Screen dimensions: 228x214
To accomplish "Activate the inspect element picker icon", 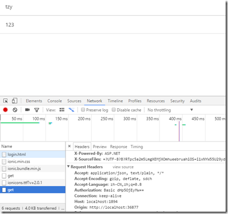I will 6,101.
